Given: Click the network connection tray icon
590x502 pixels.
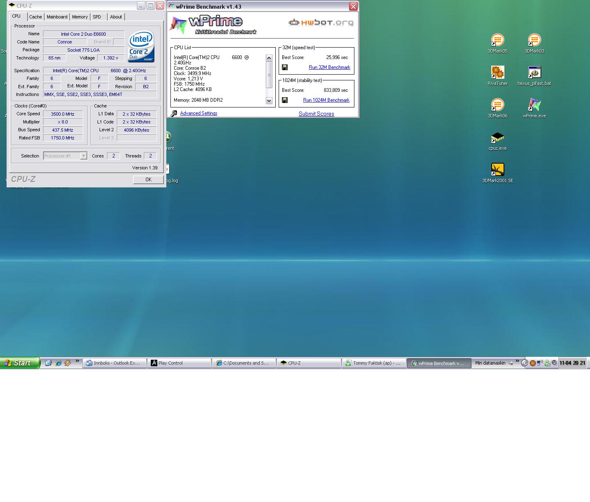Looking at the screenshot, I should click(540, 363).
